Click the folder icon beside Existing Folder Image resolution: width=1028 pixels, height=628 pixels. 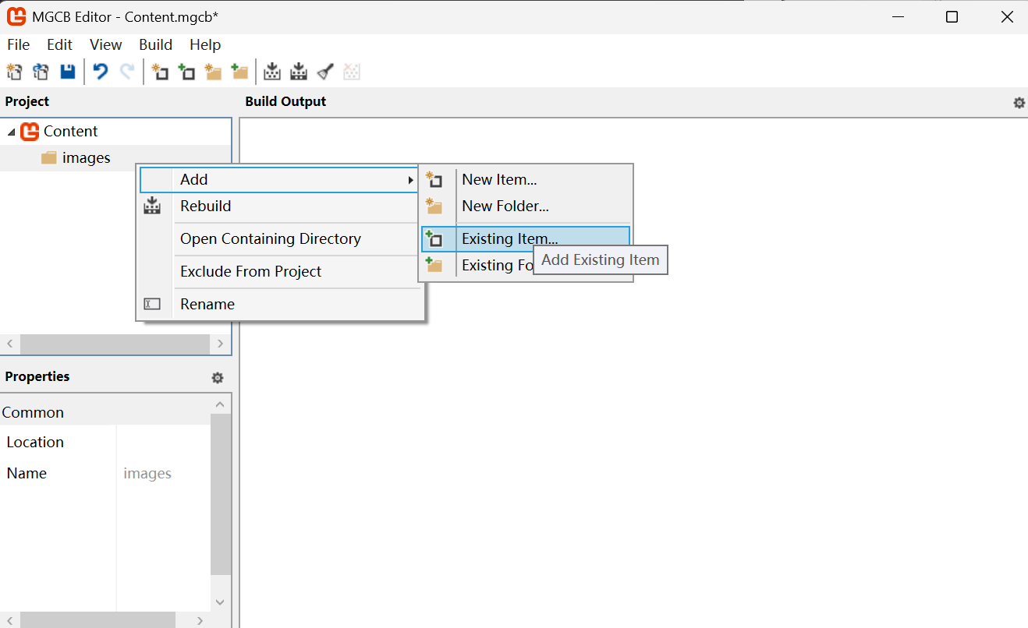point(434,266)
